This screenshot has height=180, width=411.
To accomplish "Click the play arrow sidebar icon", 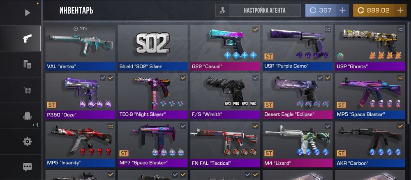I will [27, 12].
